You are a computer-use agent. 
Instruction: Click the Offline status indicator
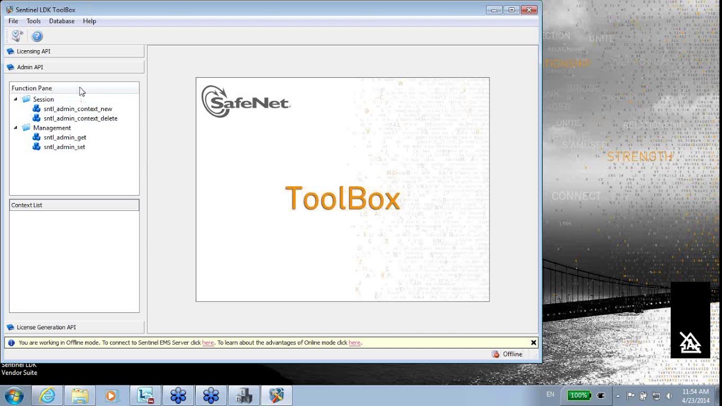click(x=507, y=354)
